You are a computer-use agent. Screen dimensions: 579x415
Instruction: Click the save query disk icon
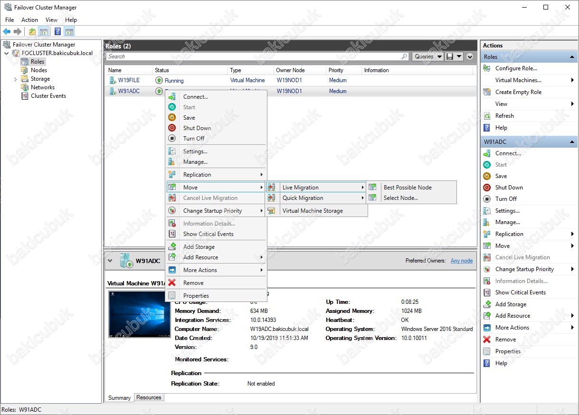tap(450, 57)
